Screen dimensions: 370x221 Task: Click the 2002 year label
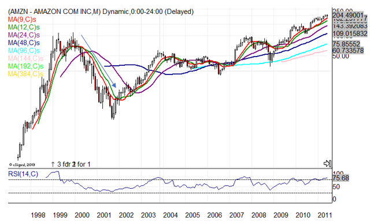pyautogui.click(x=126, y=215)
